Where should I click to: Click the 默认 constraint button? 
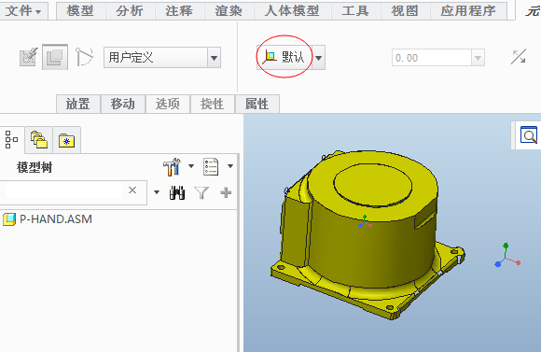(284, 57)
